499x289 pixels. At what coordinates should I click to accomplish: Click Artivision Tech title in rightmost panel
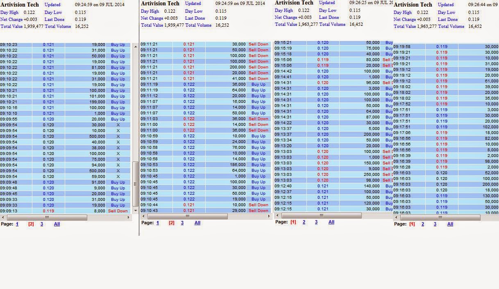[x=413, y=5]
